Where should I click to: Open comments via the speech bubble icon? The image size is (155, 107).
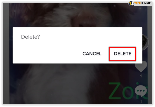(x=141, y=91)
